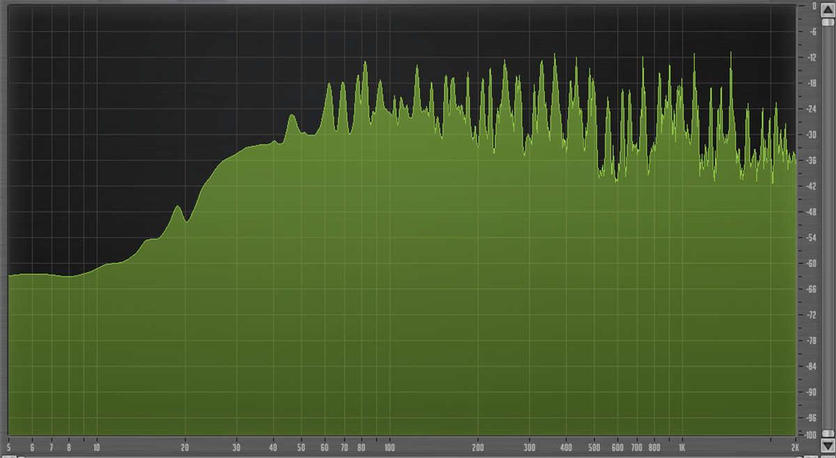Click the top handle of the vertical range slider
Screen dimensions: 836x458
click(827, 22)
